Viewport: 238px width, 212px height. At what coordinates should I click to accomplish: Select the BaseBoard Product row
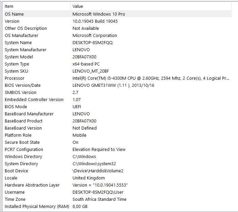tap(23, 121)
